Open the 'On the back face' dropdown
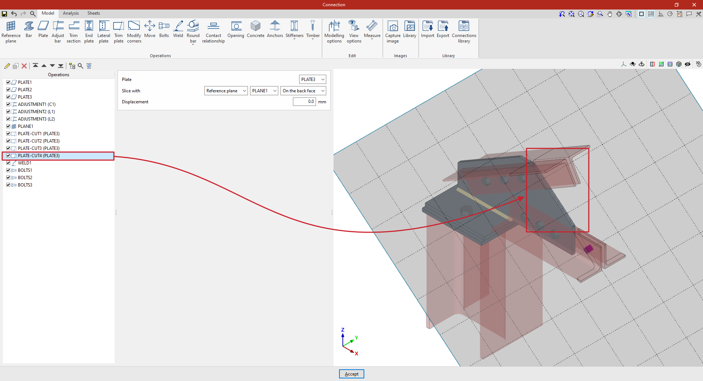 click(x=303, y=91)
